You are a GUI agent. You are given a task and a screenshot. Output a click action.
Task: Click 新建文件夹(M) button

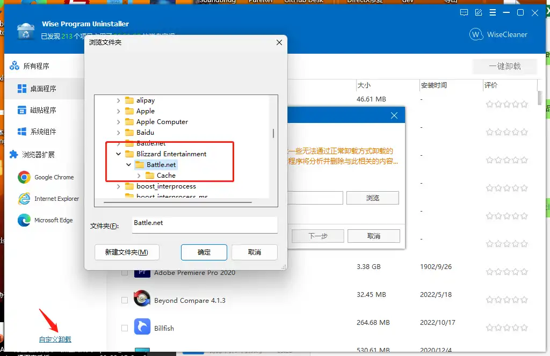pyautogui.click(x=127, y=252)
